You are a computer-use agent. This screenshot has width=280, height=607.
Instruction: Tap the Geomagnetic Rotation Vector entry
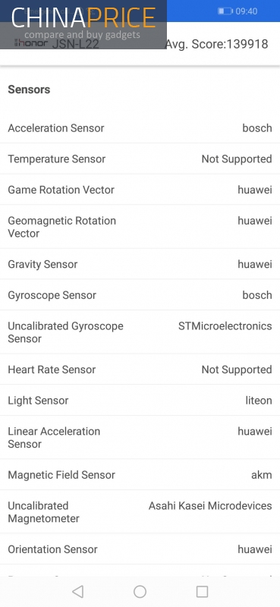coord(140,227)
